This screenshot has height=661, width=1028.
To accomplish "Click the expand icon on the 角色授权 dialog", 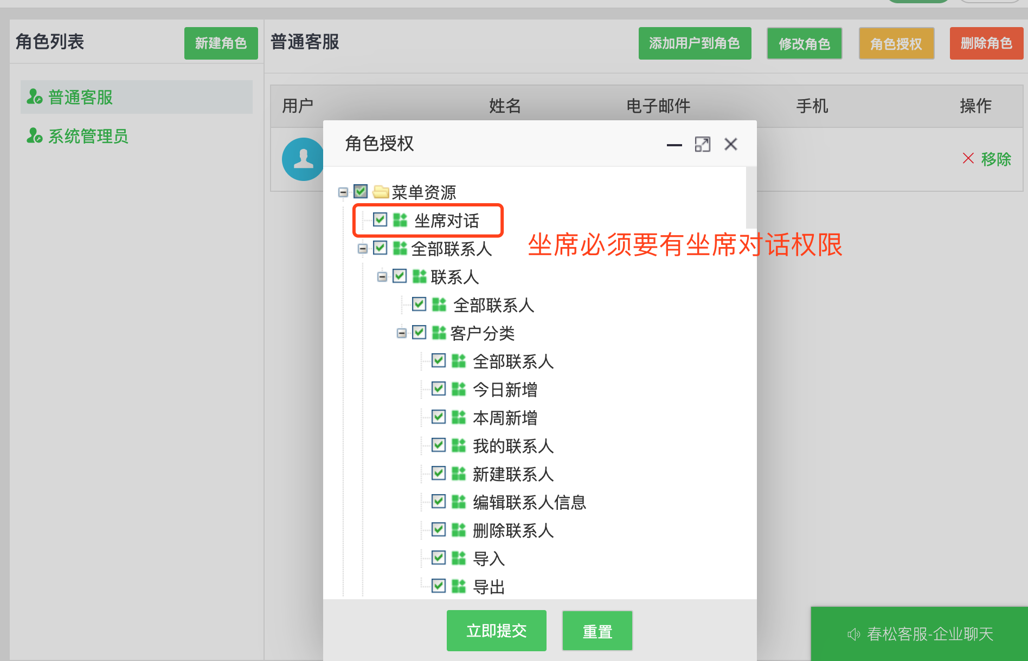I will pyautogui.click(x=703, y=145).
